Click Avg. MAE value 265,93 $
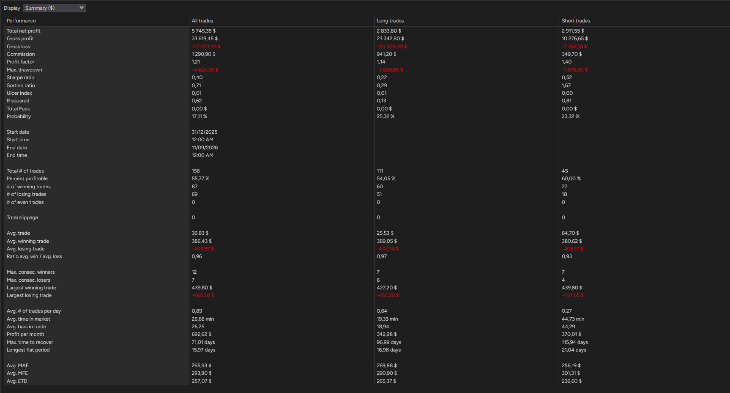 pyautogui.click(x=202, y=366)
